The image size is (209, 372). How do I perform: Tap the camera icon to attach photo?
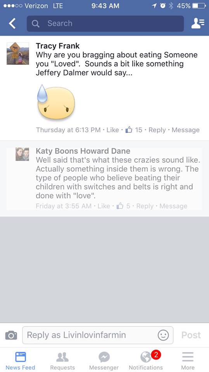[x=11, y=335]
